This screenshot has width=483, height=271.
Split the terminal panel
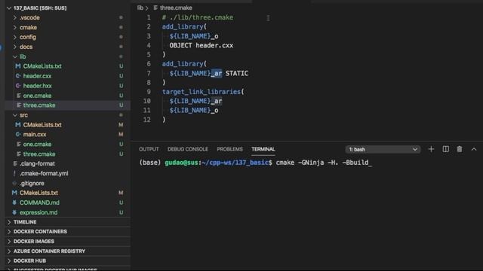click(445, 149)
